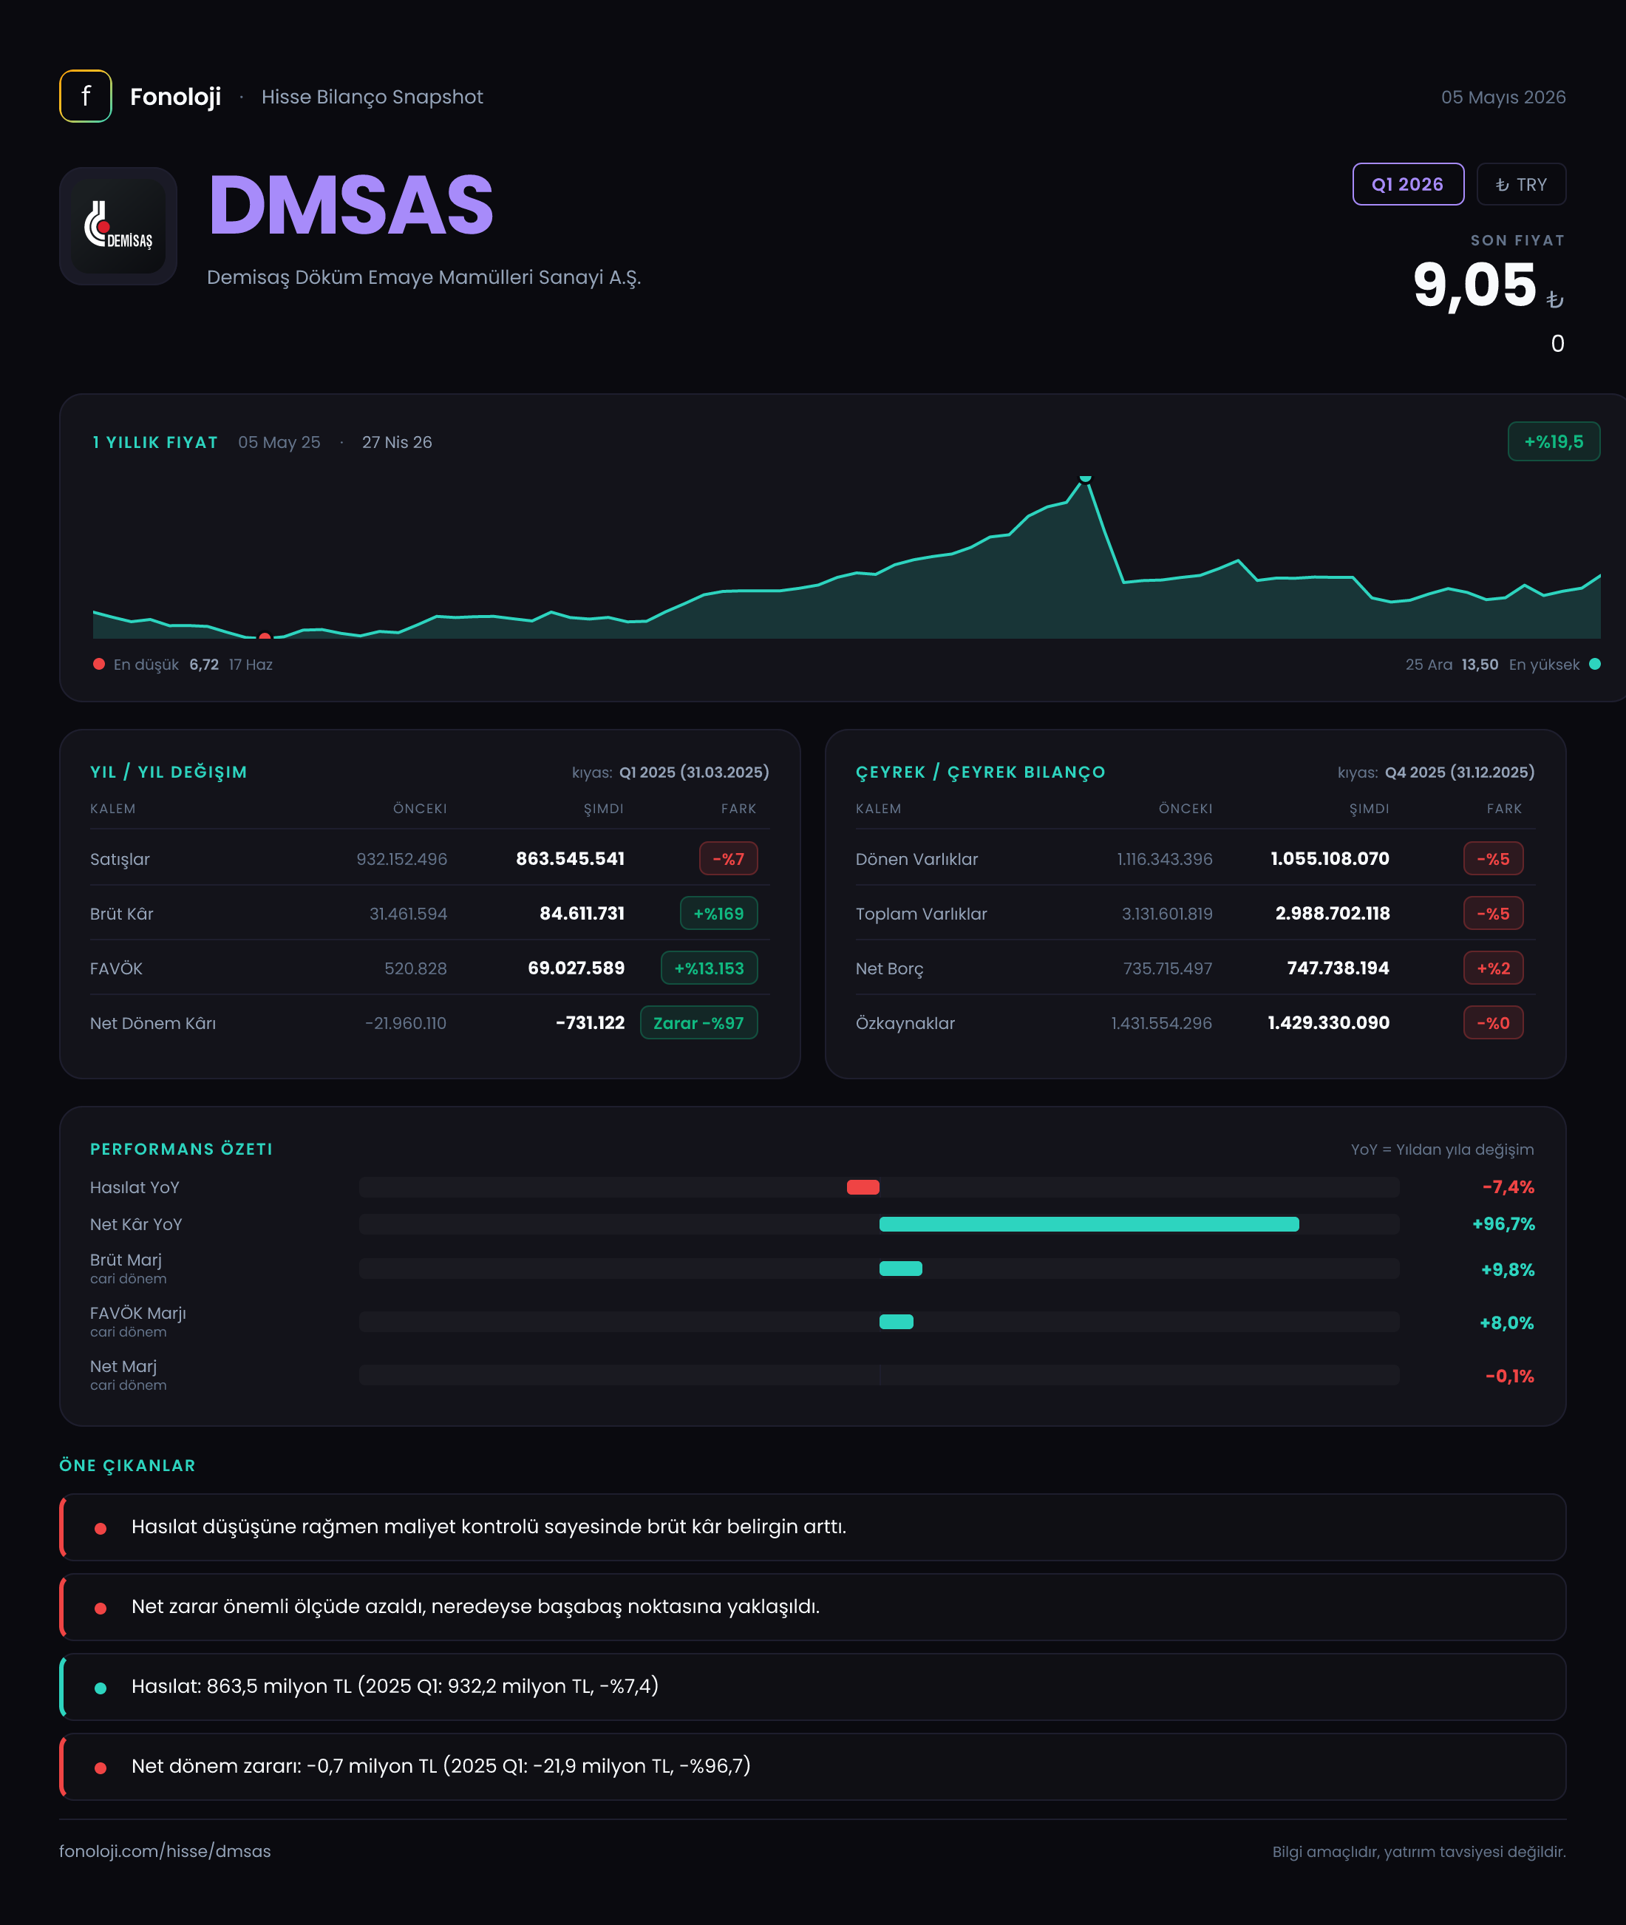This screenshot has width=1626, height=1925.
Task: Click the Net dönem zararı -0,7 milyon highlight
Action: tap(812, 1766)
